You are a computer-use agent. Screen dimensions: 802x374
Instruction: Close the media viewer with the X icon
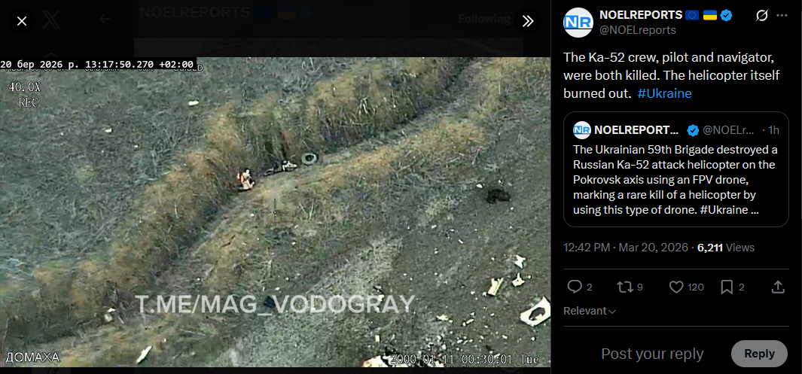pyautogui.click(x=22, y=21)
